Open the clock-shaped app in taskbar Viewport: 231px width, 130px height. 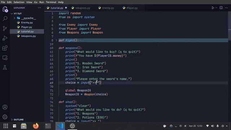[x=72, y=126]
